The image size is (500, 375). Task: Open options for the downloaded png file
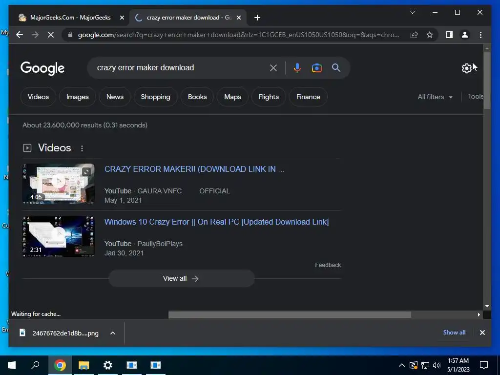[x=113, y=333]
